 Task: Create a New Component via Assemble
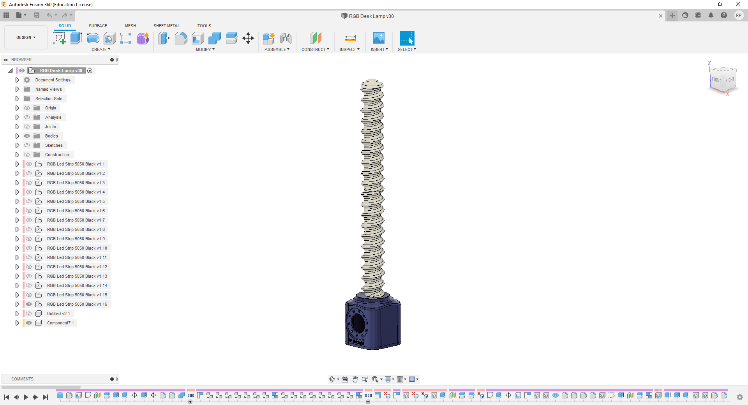(269, 38)
